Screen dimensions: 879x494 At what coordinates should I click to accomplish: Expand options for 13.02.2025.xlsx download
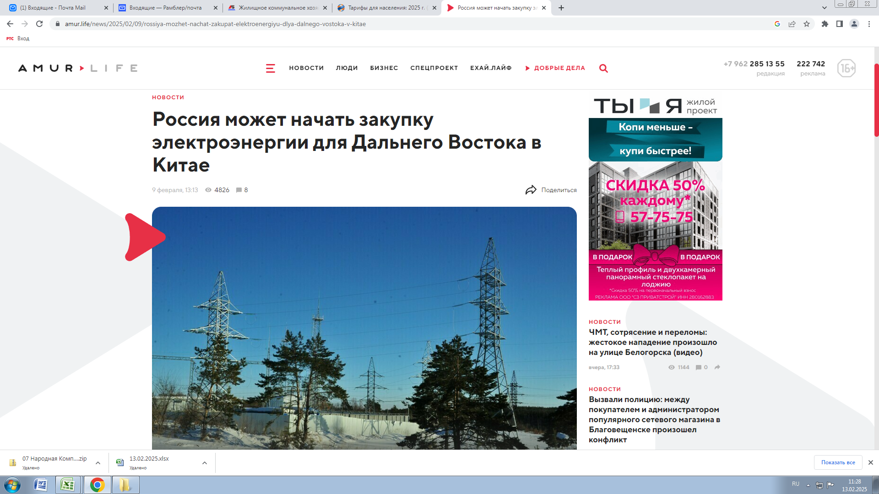tap(205, 463)
